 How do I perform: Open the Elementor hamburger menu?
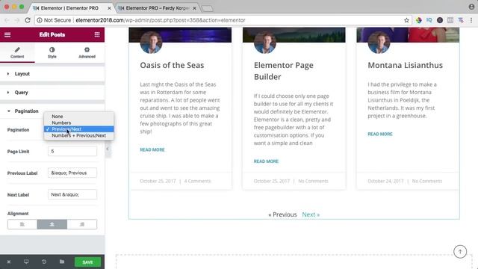(x=7, y=35)
